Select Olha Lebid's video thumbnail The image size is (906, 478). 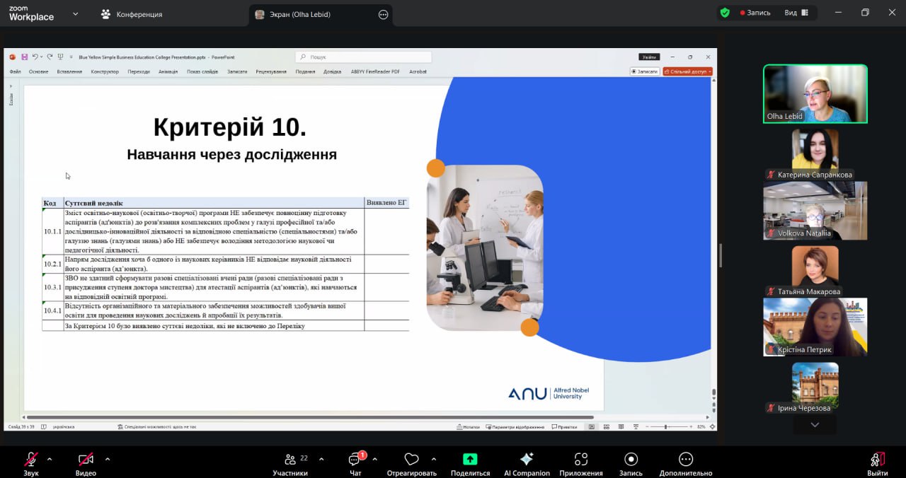point(815,94)
